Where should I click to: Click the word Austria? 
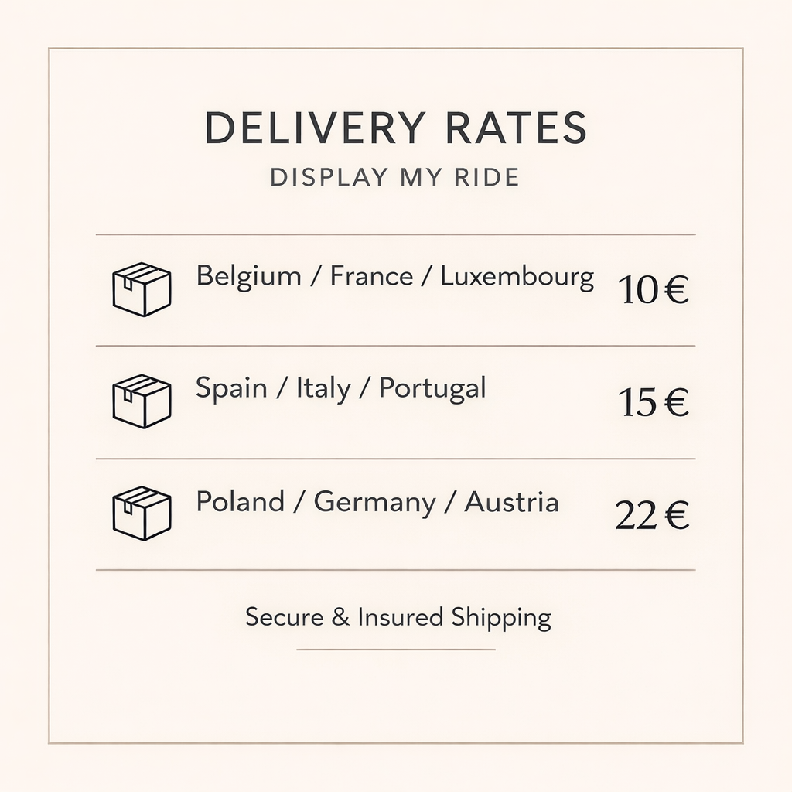(511, 502)
